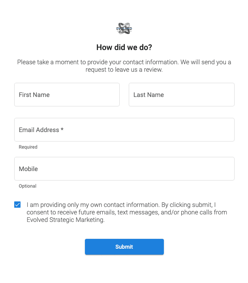The image size is (248, 283).
Task: Click into the Last Name field
Action: [181, 95]
